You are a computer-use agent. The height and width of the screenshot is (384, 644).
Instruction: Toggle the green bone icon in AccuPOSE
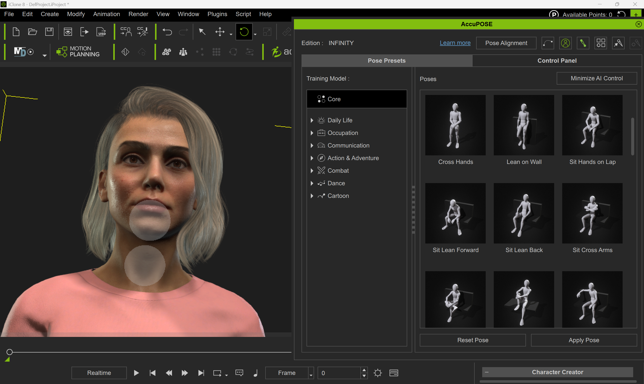click(583, 43)
